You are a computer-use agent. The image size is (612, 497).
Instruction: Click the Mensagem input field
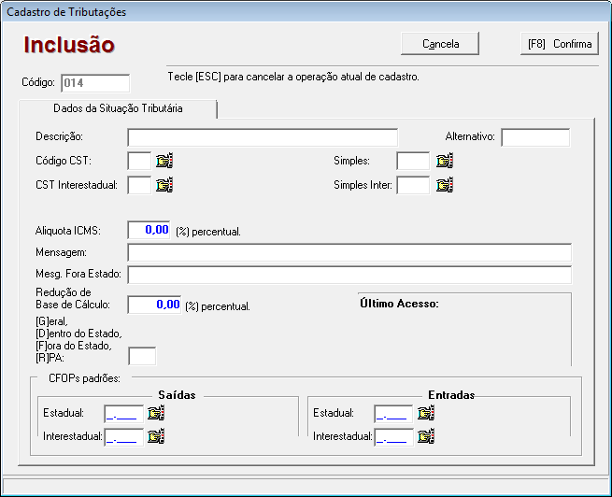(349, 252)
